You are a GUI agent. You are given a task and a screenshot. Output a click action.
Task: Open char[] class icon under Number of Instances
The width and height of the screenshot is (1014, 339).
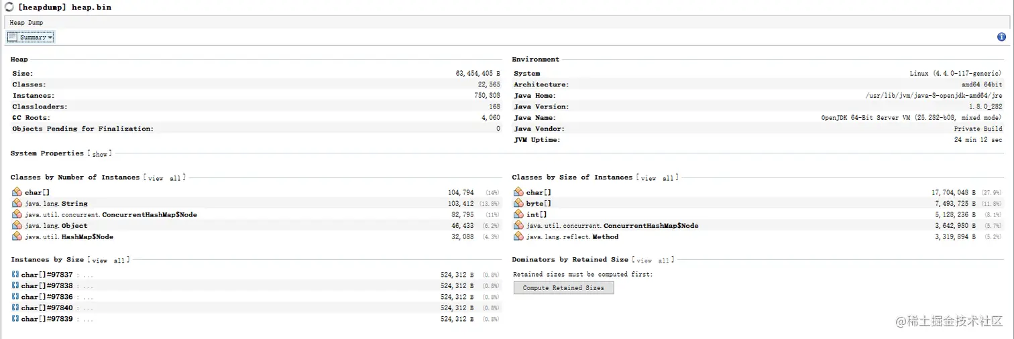pyautogui.click(x=17, y=192)
